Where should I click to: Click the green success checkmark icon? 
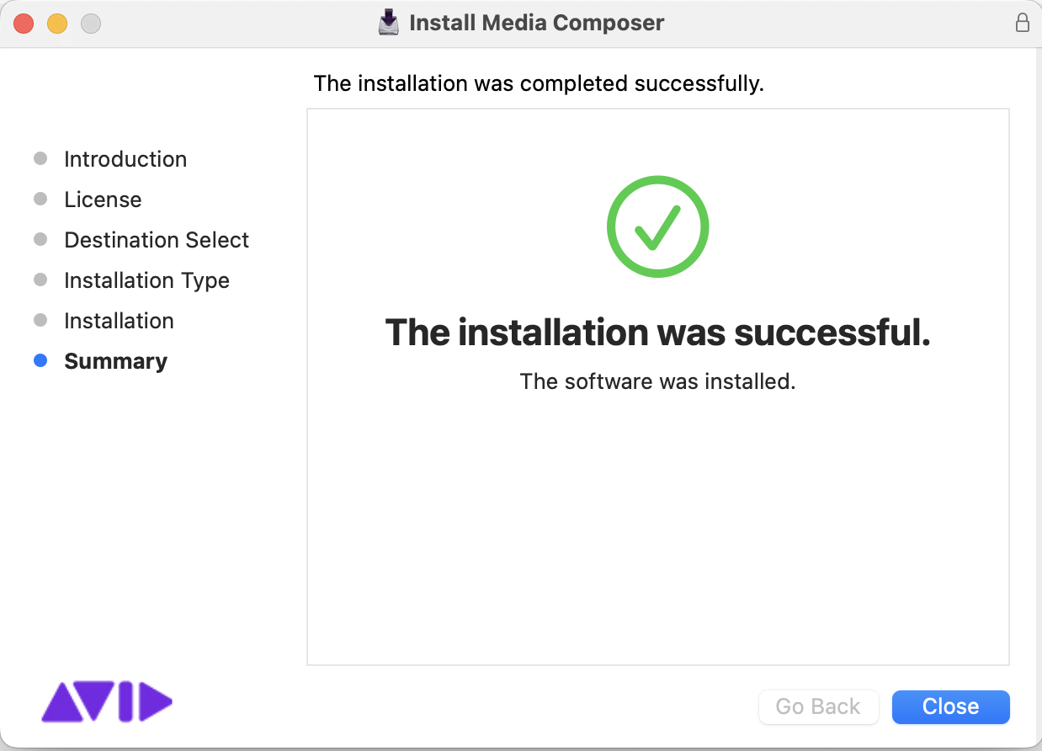point(657,226)
